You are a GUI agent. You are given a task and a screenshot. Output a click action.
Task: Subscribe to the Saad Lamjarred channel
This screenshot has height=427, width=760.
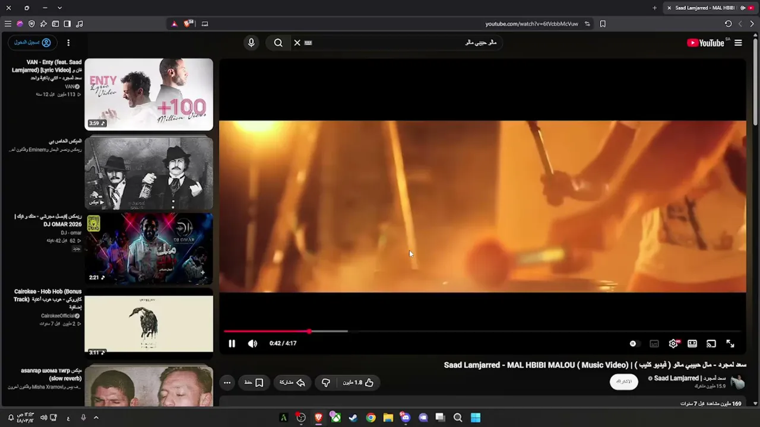point(624,381)
